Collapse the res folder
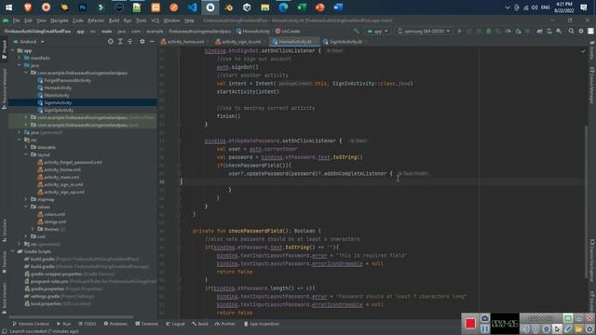Screen dimensions: 596x335 [20, 140]
